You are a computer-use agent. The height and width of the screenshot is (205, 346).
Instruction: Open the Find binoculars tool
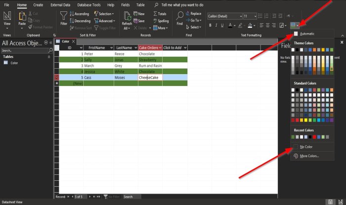pyautogui.click(x=179, y=16)
